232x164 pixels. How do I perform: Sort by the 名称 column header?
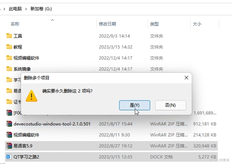[15, 24]
